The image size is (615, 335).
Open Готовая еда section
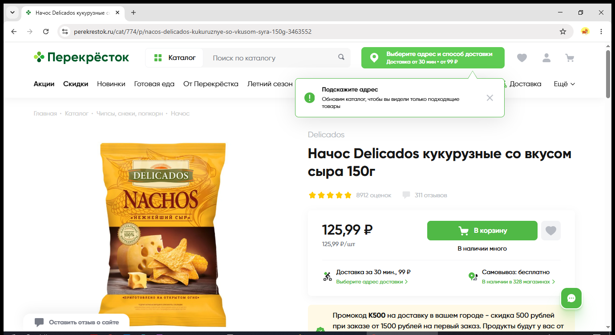154,84
